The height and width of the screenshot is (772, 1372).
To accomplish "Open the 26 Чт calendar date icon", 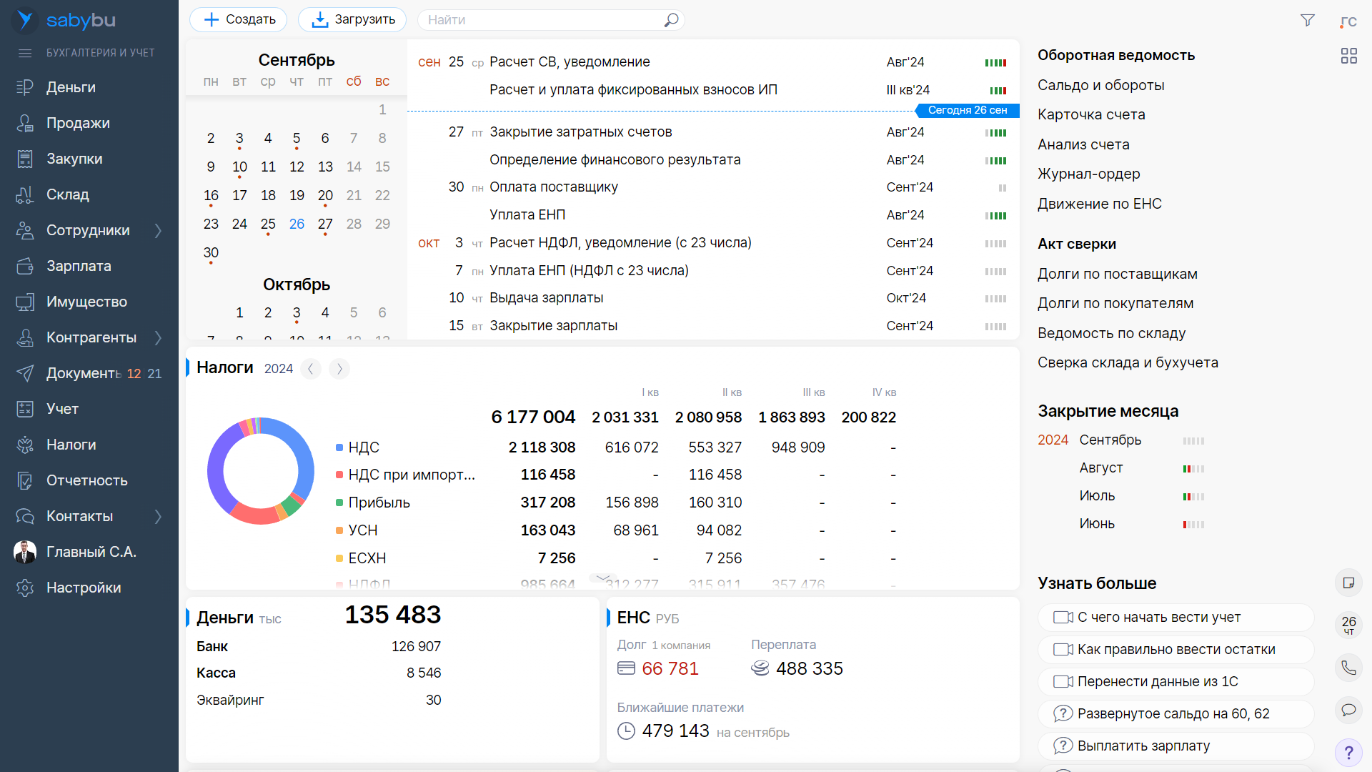I will tap(1348, 625).
